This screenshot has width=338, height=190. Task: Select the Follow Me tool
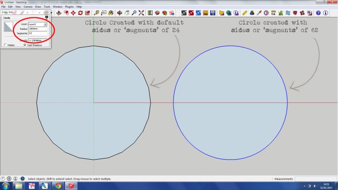(66, 13)
